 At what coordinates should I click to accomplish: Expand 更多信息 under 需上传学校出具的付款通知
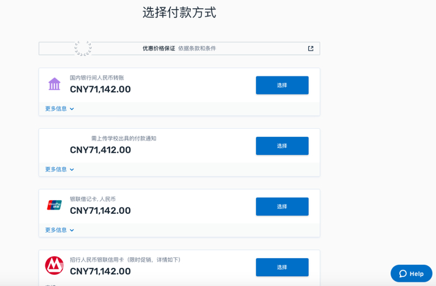pos(60,169)
